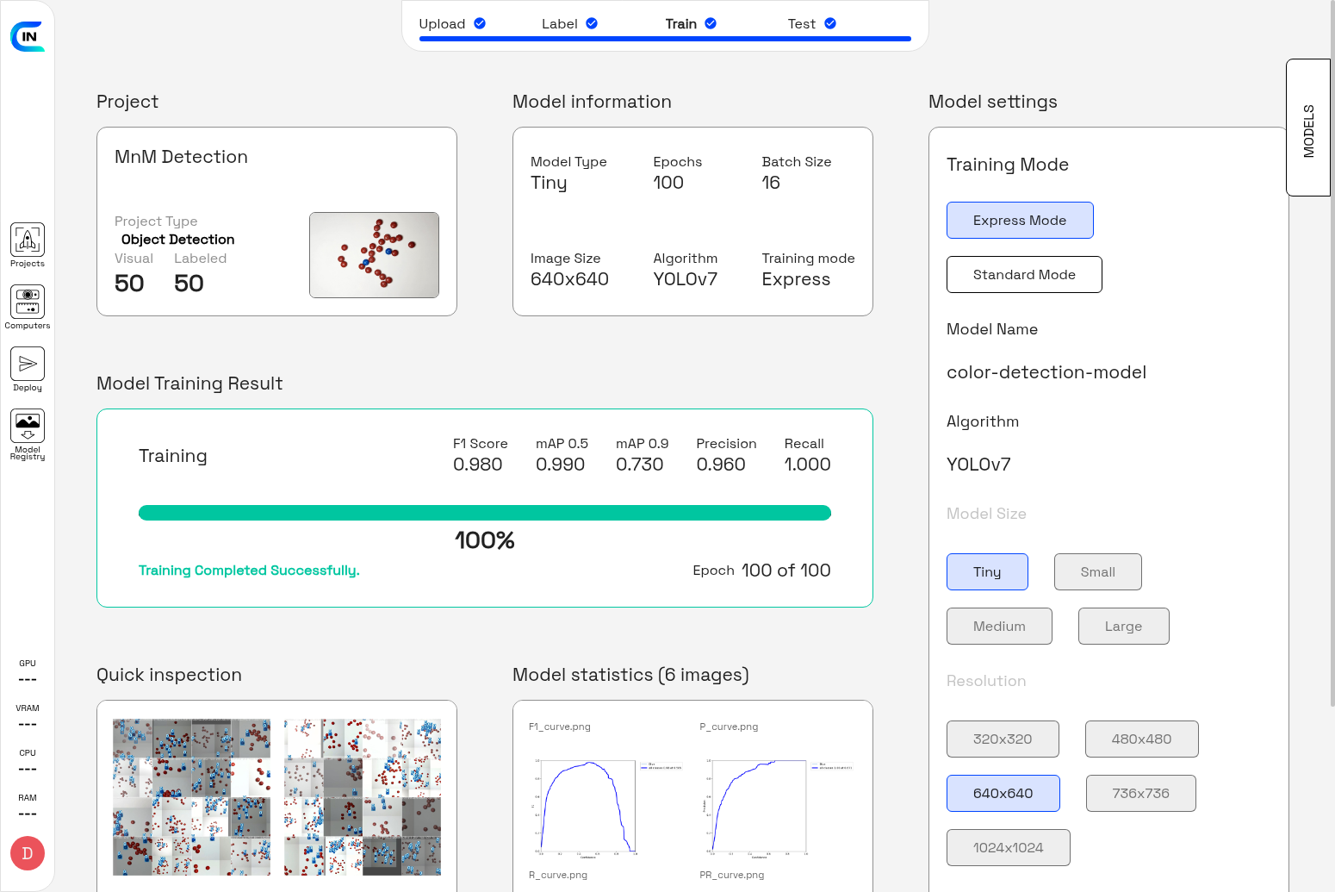Click the green training progress bar
Image resolution: width=1335 pixels, height=892 pixels.
[485, 512]
